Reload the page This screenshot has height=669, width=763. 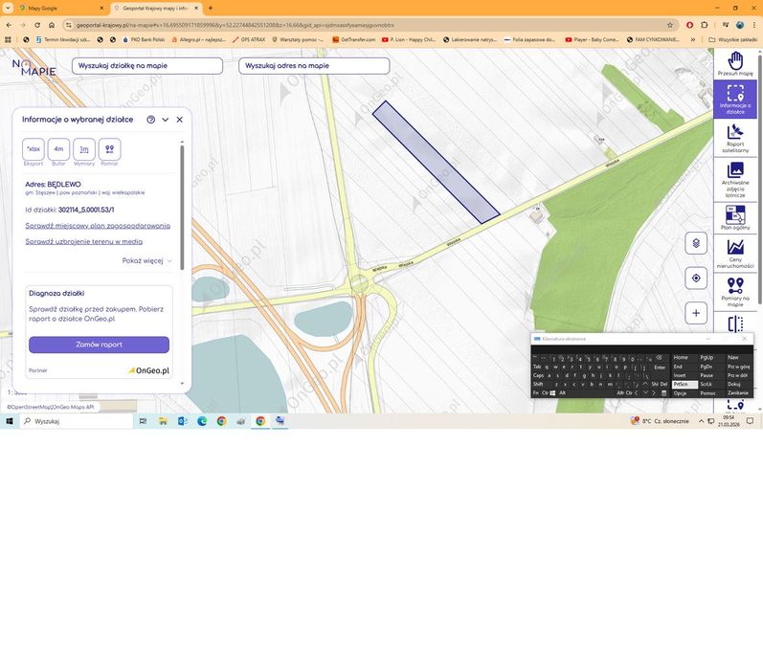(x=37, y=25)
